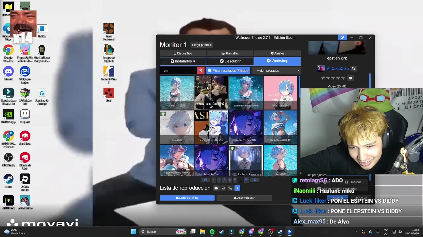Go to results page 2
This screenshot has height=237, width=423.
click(219, 180)
